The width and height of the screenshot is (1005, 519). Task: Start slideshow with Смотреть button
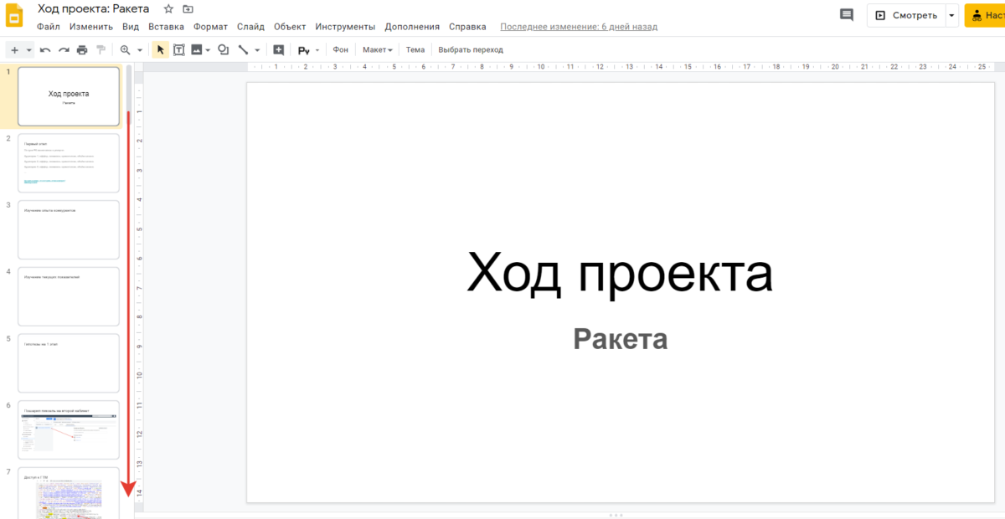click(905, 15)
